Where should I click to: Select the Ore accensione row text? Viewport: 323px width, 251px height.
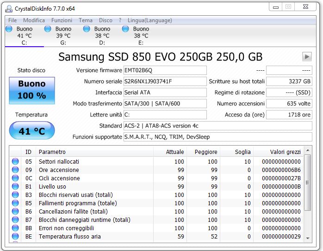click(x=59, y=170)
